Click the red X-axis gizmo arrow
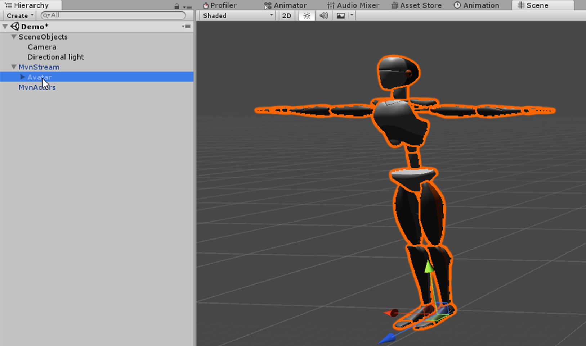This screenshot has height=346, width=586. [391, 313]
